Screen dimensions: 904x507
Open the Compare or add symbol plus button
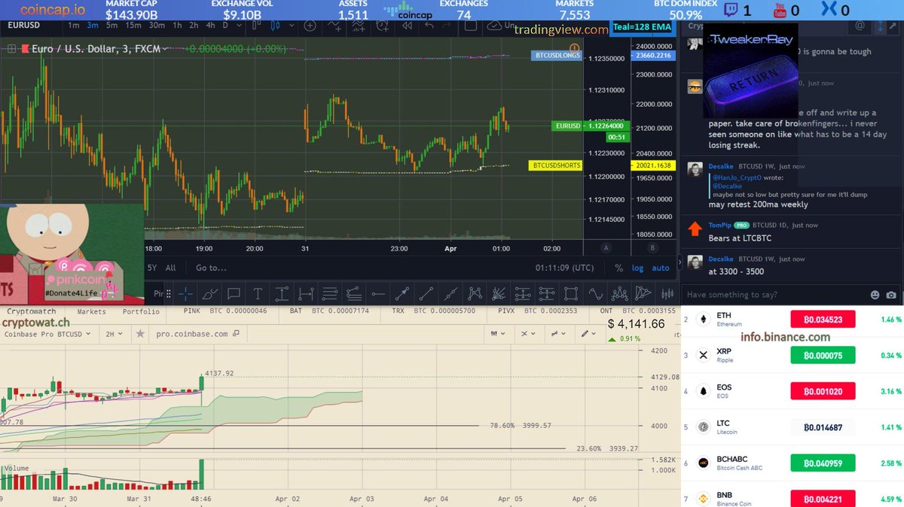pos(310,25)
